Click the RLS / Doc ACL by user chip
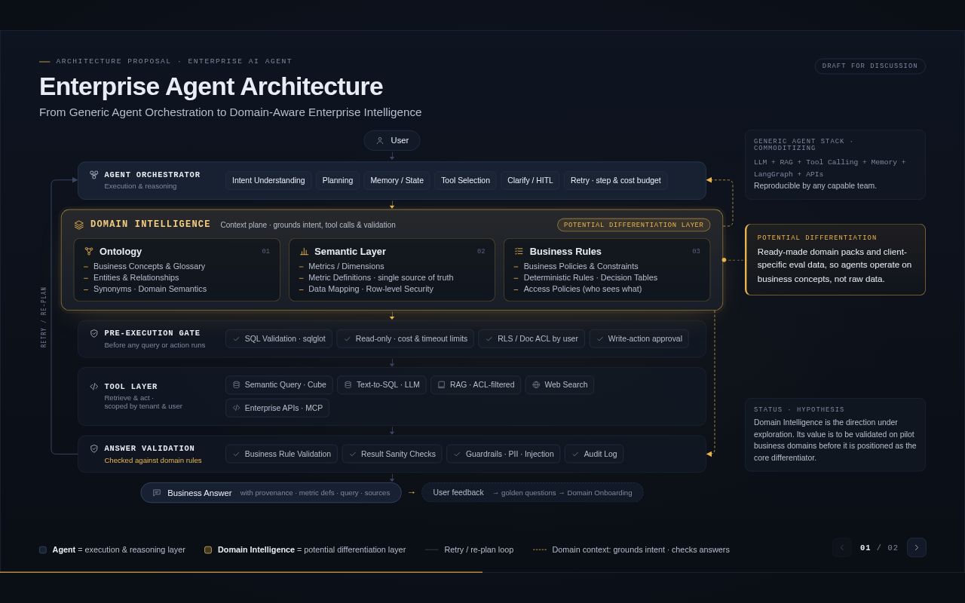This screenshot has width=965, height=603. click(532, 339)
